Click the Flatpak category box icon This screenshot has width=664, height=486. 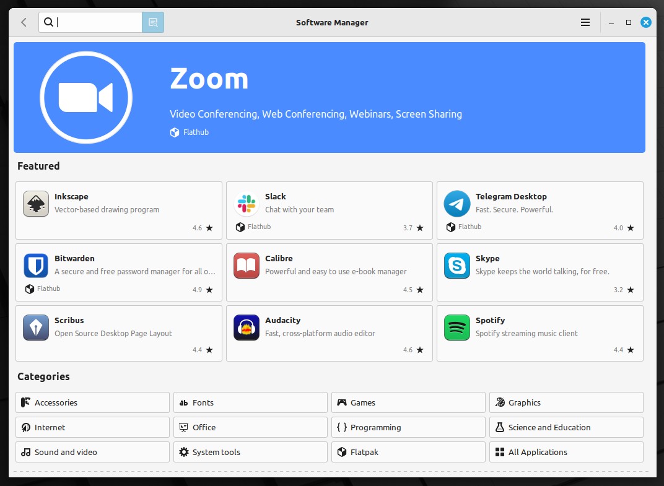click(x=342, y=452)
